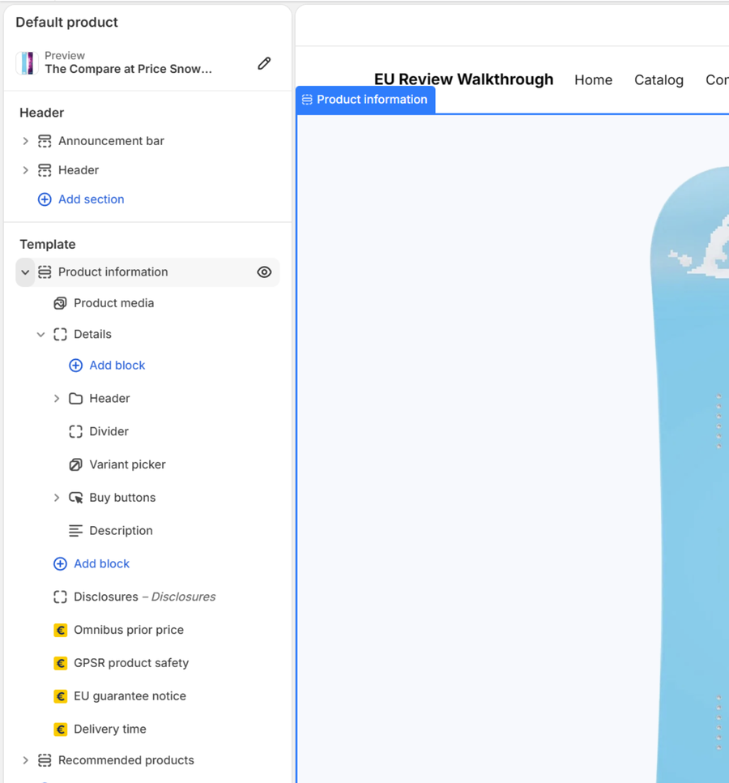
Task: Click the product name 'The Compare at Price Snow...'
Action: [128, 69]
